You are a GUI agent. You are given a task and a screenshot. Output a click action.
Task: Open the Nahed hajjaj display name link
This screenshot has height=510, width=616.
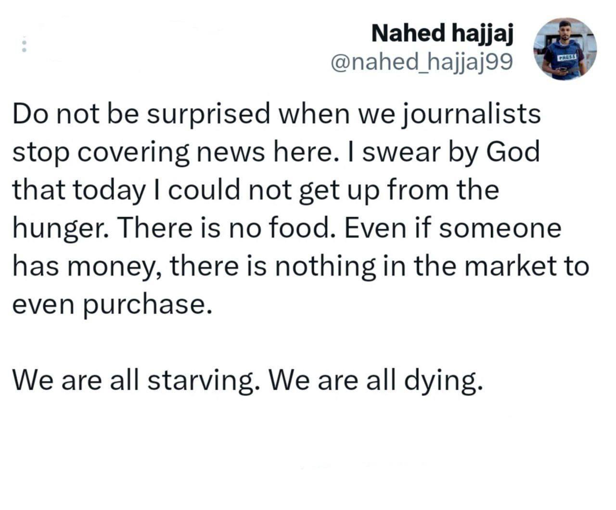click(x=442, y=33)
